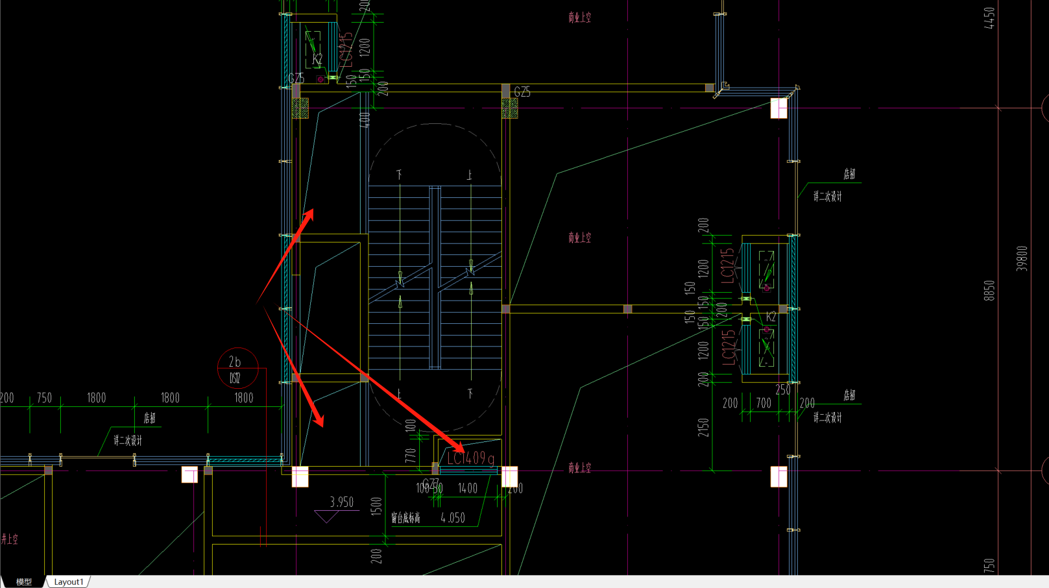
Task: Select the 4.050 sill elevation value
Action: [453, 518]
